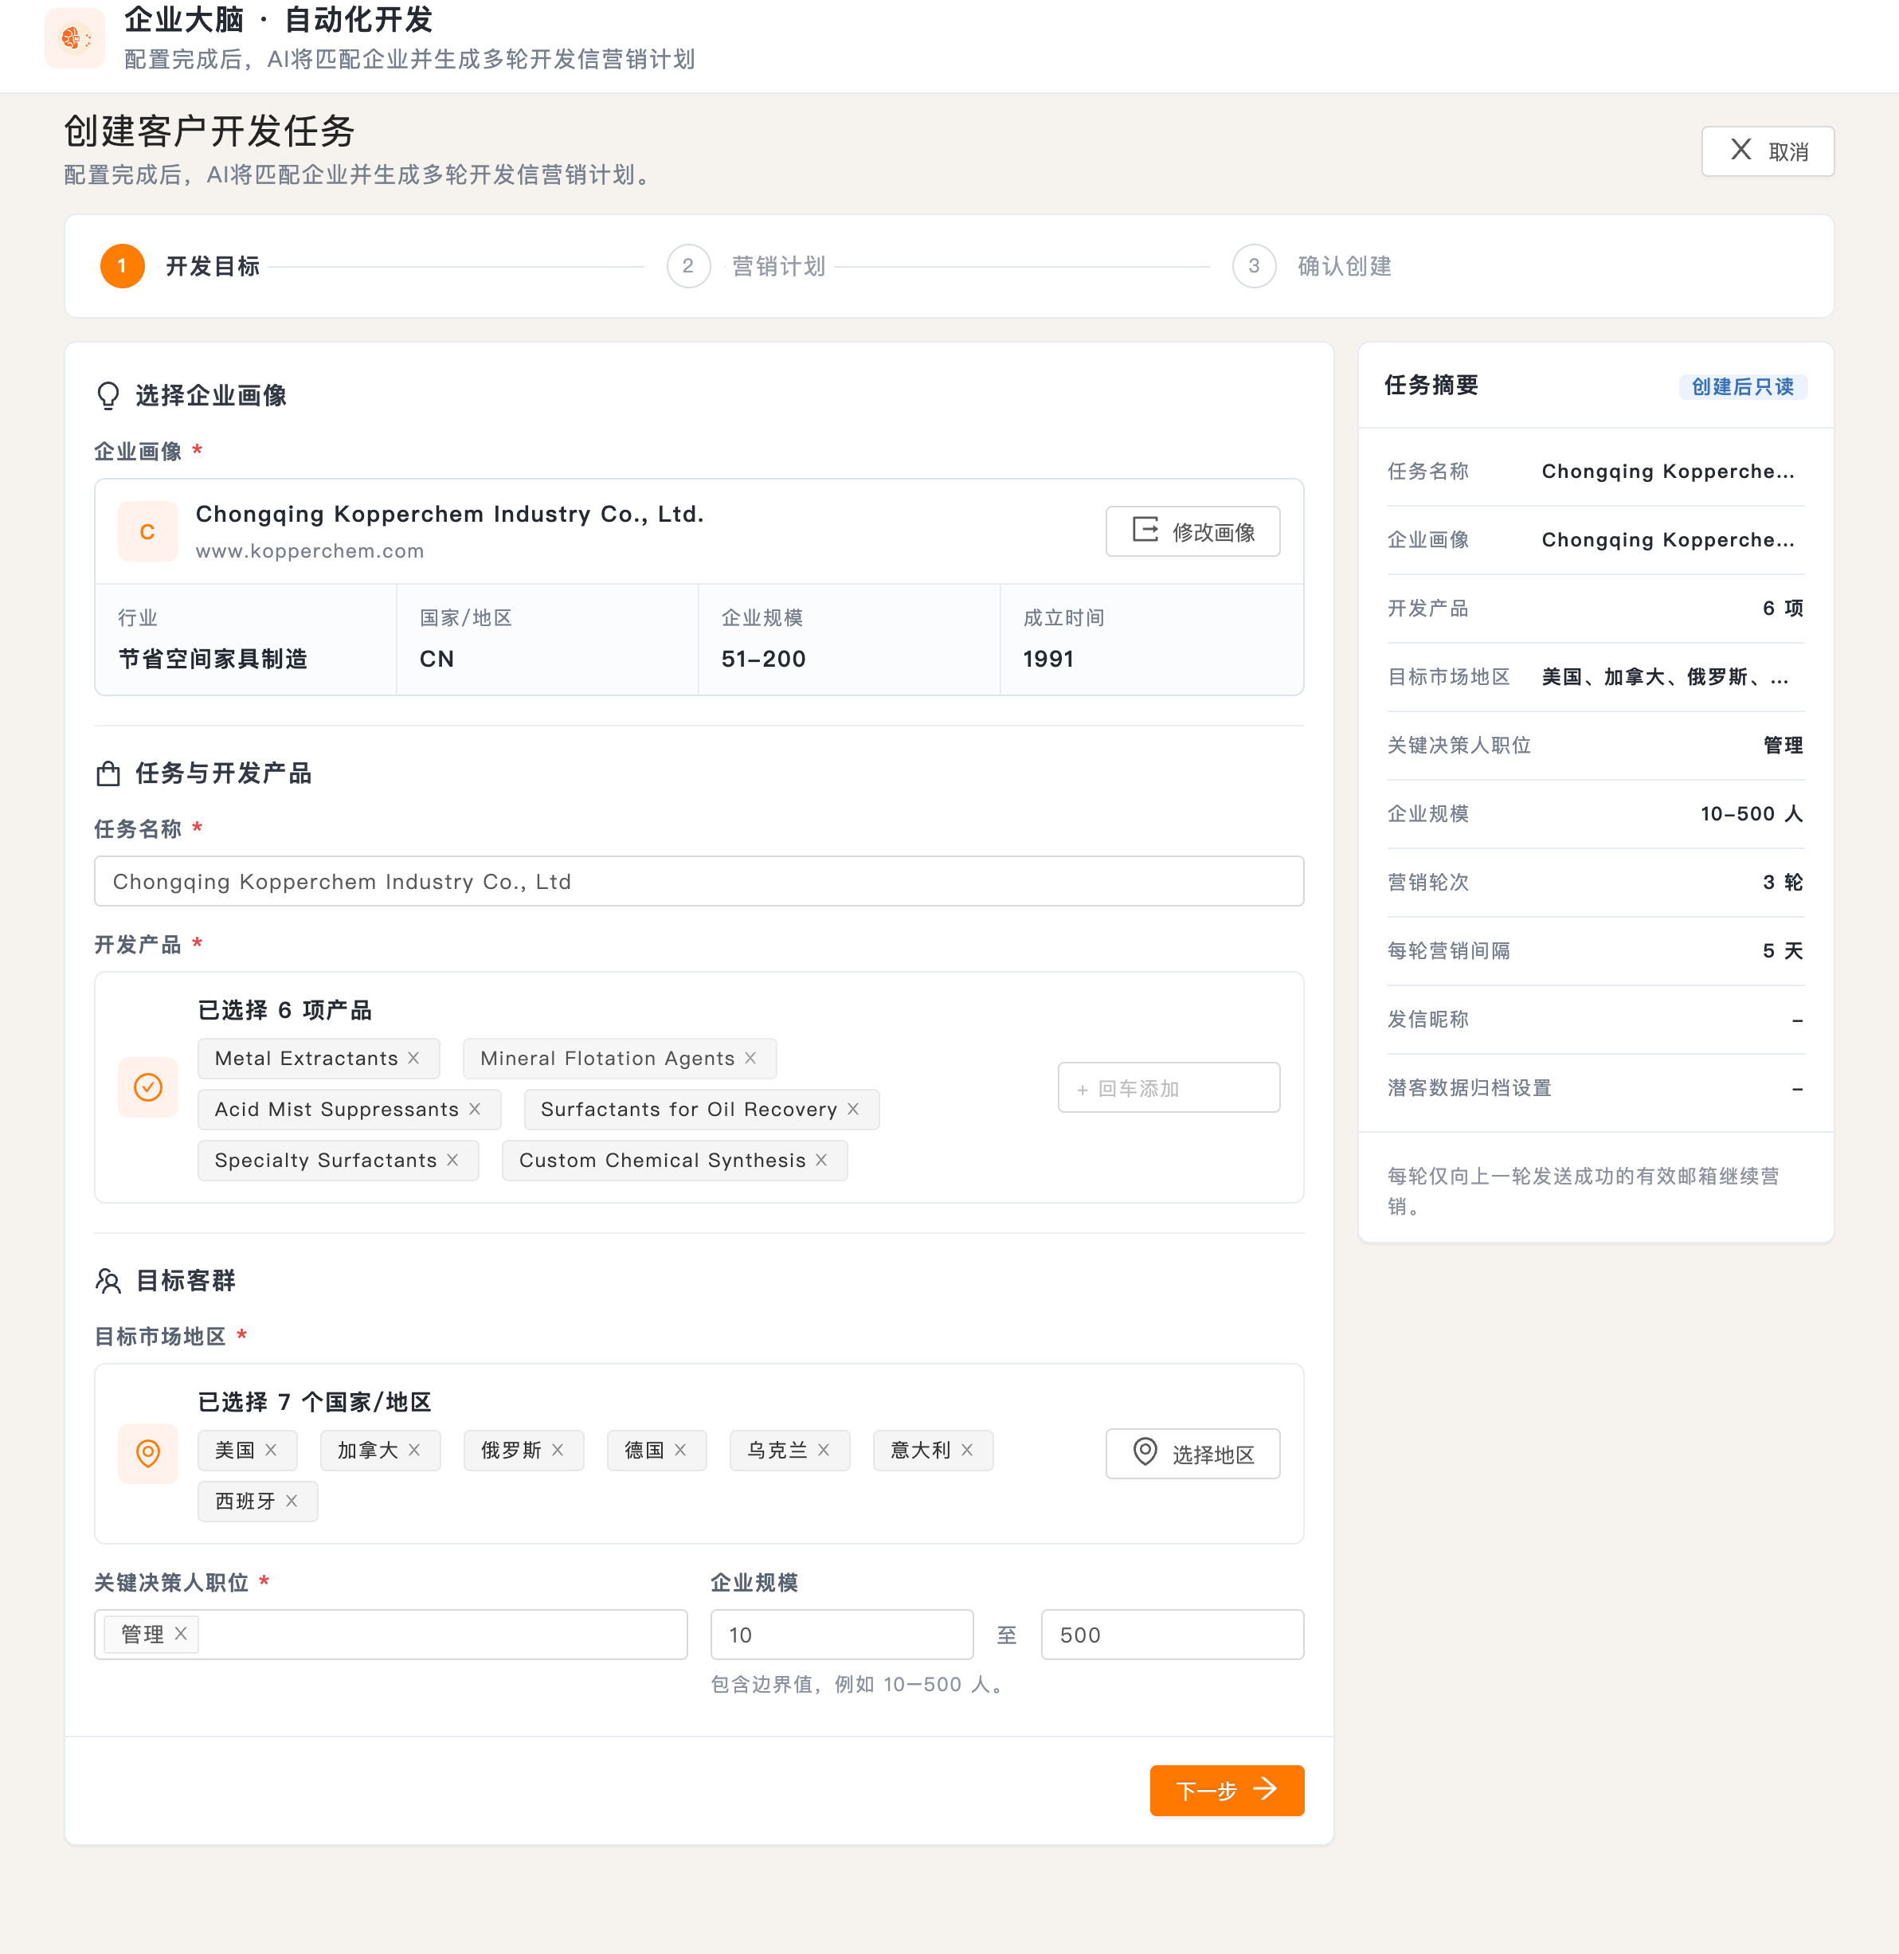Cancel task creation with 取消 button

(x=1768, y=151)
